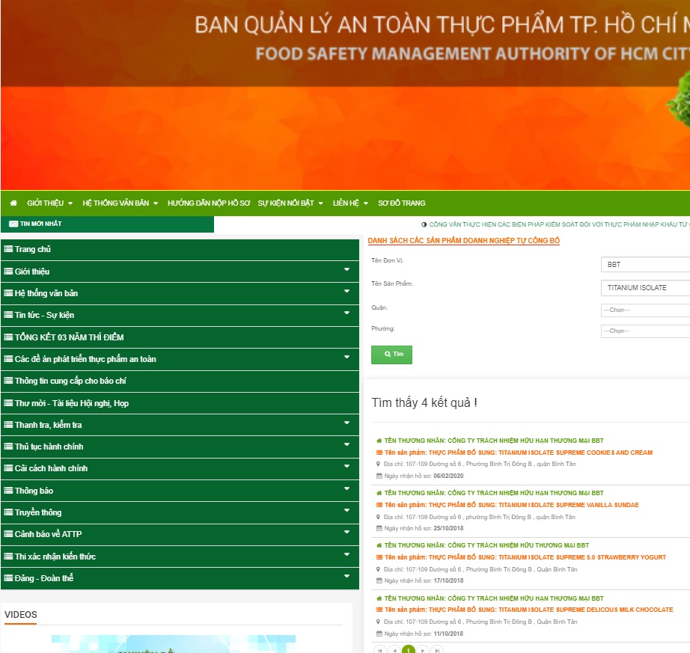Open the Quận dropdown
The height and width of the screenshot is (653, 690).
645,310
